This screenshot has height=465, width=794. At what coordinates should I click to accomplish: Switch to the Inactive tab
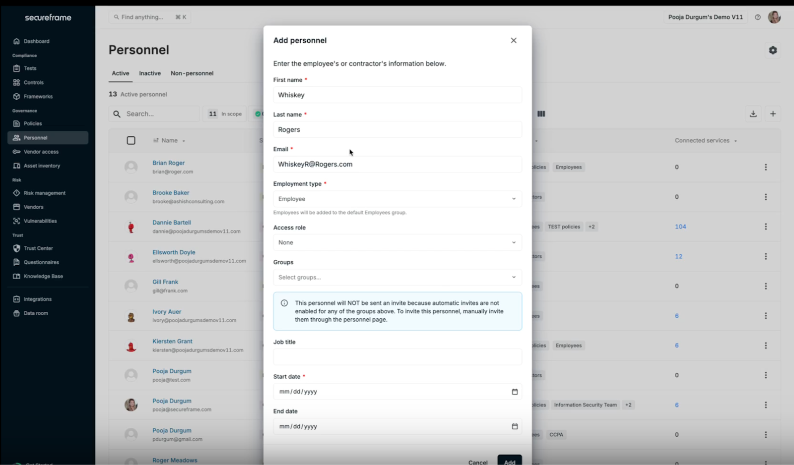[150, 73]
